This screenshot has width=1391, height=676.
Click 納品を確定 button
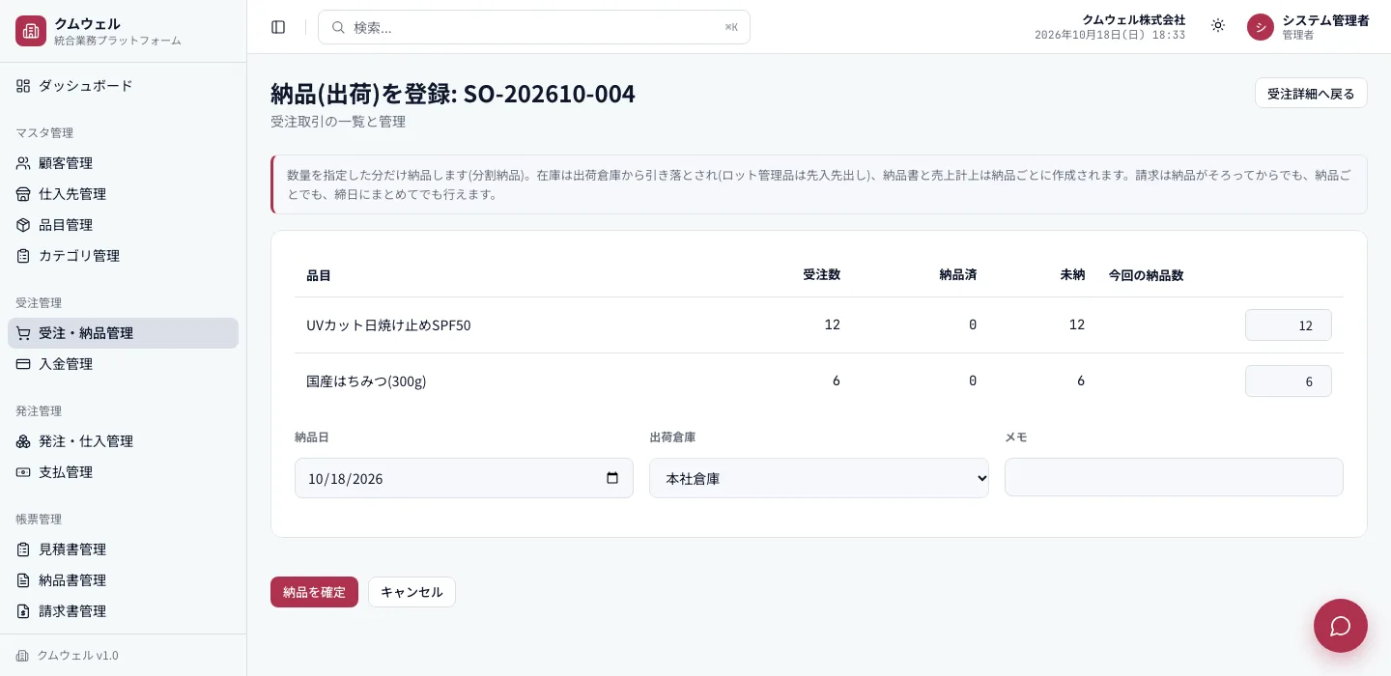pyautogui.click(x=314, y=592)
